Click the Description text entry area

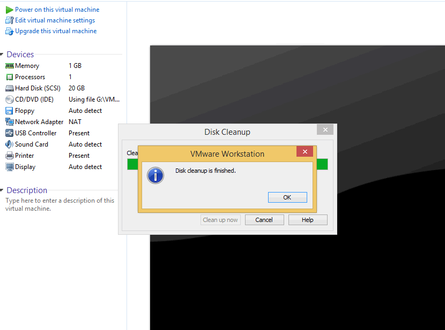tap(60, 205)
